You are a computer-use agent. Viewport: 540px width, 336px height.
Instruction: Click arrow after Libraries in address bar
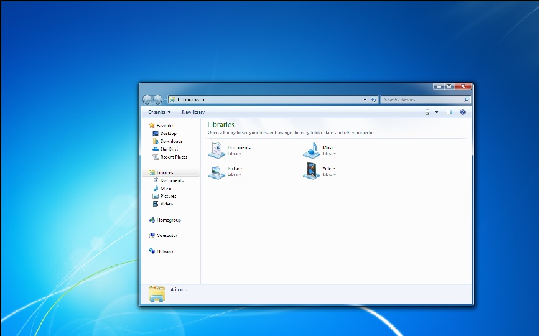point(203,100)
